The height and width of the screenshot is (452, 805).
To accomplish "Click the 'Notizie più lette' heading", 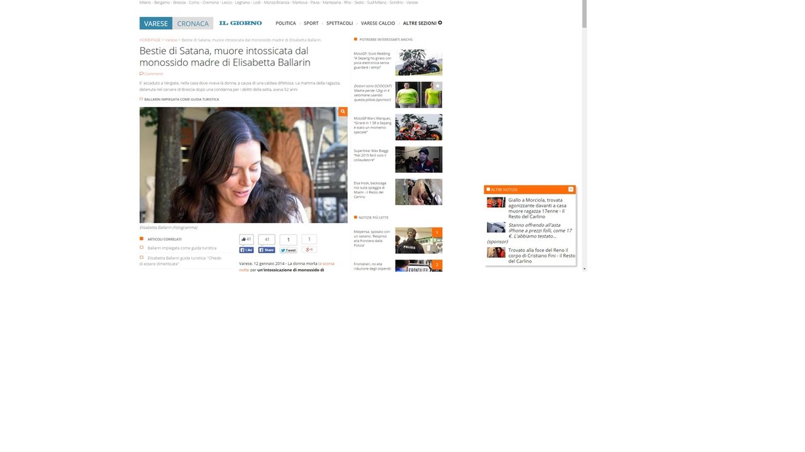I will click(374, 218).
